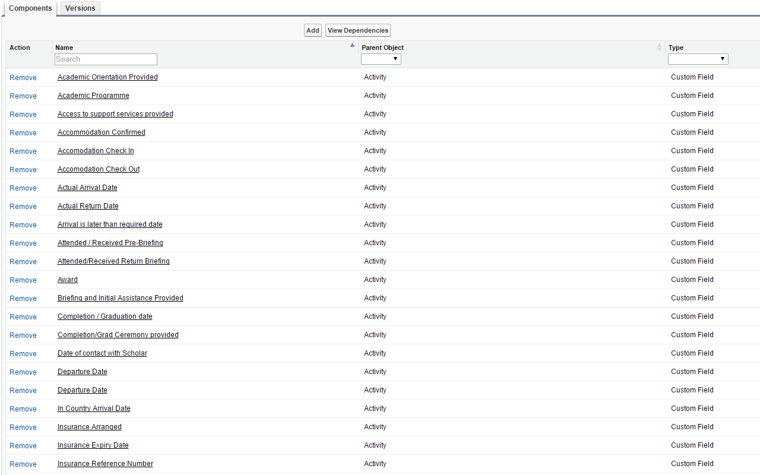Open the Parent Object filter dropdown

tap(381, 59)
